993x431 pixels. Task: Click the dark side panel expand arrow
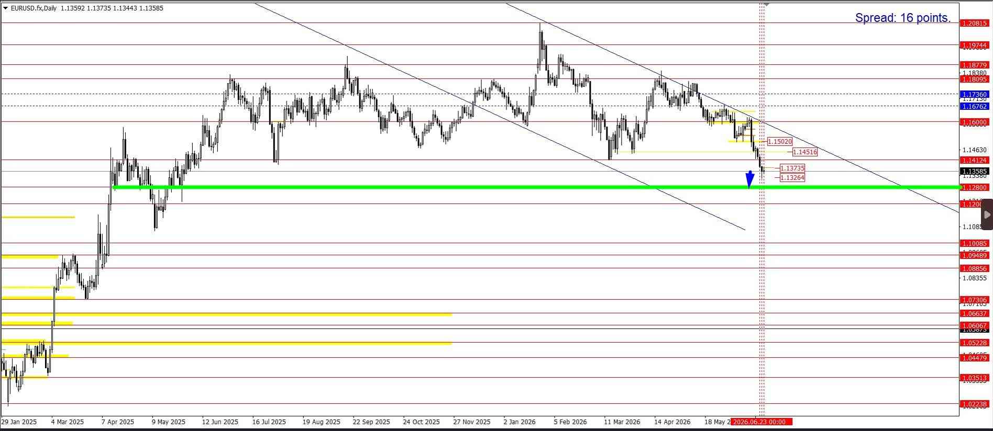point(987,214)
